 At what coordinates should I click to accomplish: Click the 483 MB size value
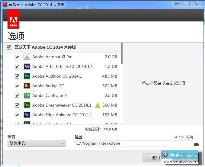click(x=110, y=76)
